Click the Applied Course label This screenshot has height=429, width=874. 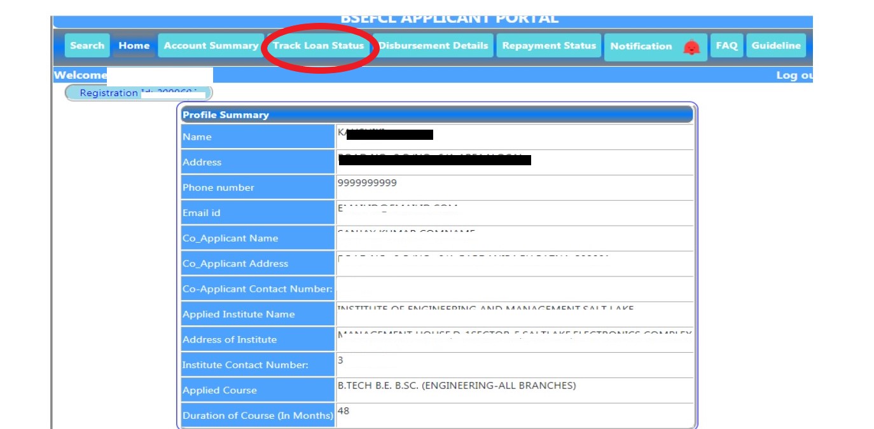click(x=258, y=390)
